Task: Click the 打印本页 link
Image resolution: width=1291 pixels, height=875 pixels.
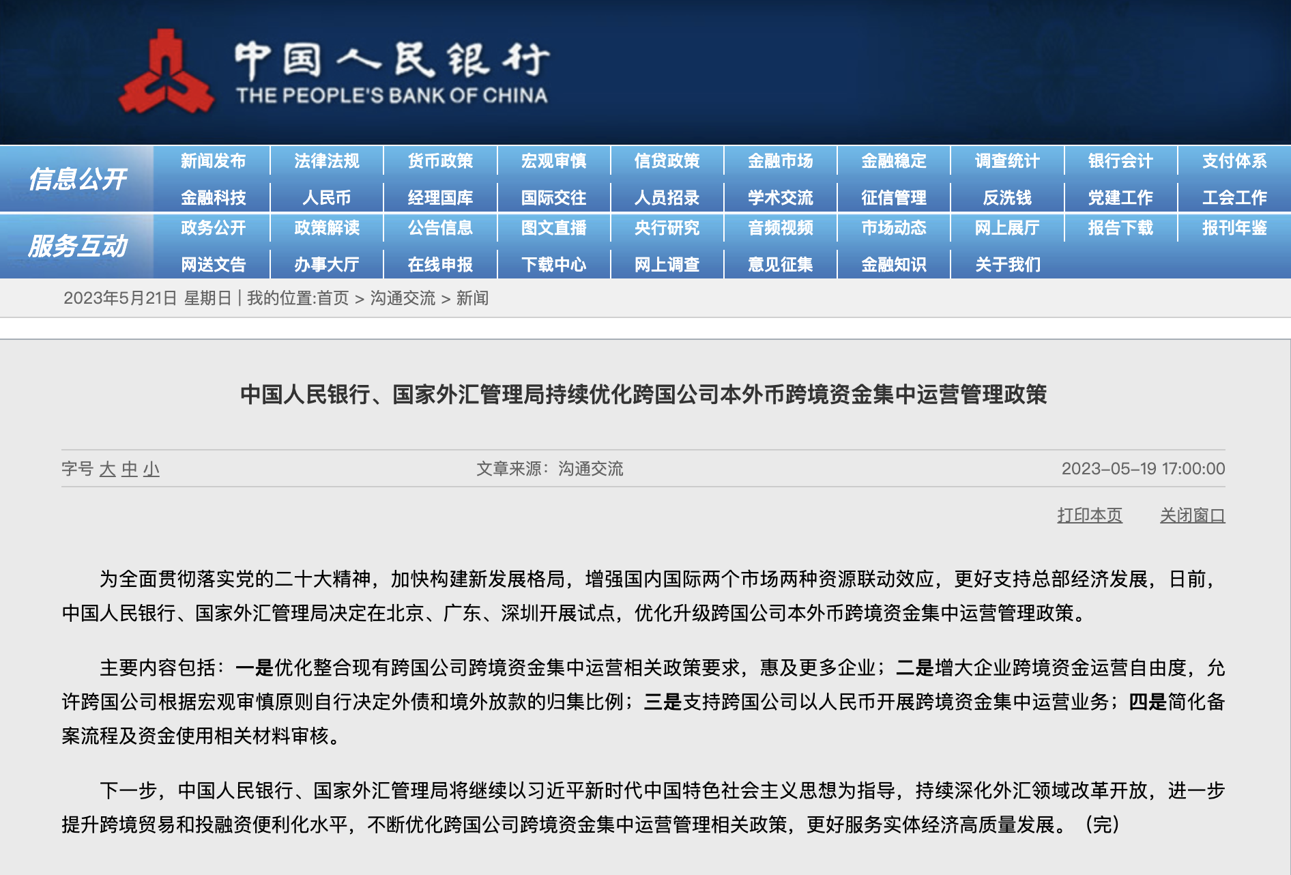Action: point(1089,515)
